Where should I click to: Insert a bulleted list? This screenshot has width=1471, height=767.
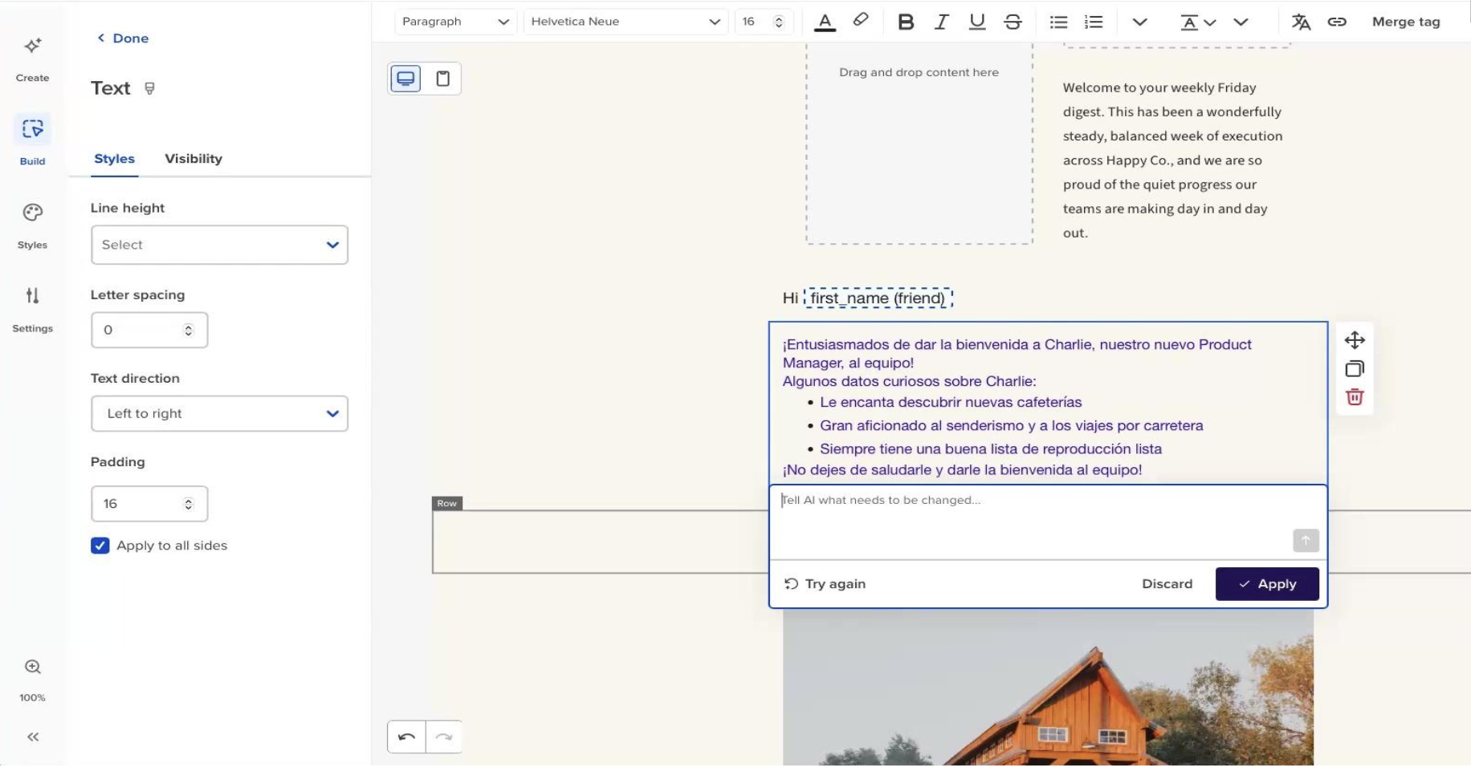(1058, 22)
